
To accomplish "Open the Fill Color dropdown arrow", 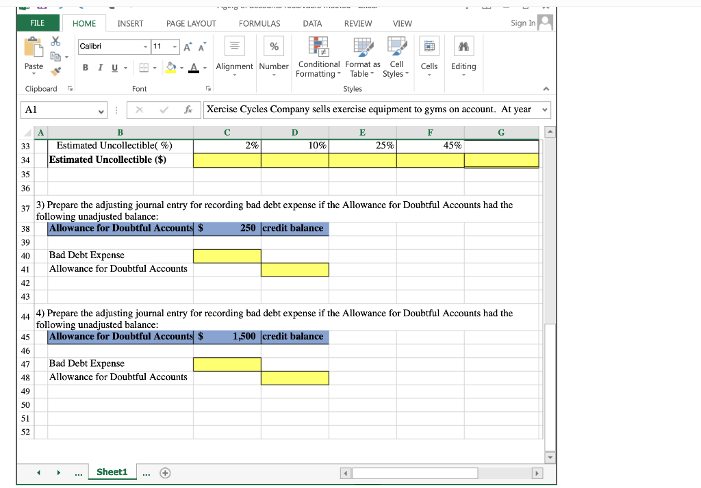I will (181, 68).
